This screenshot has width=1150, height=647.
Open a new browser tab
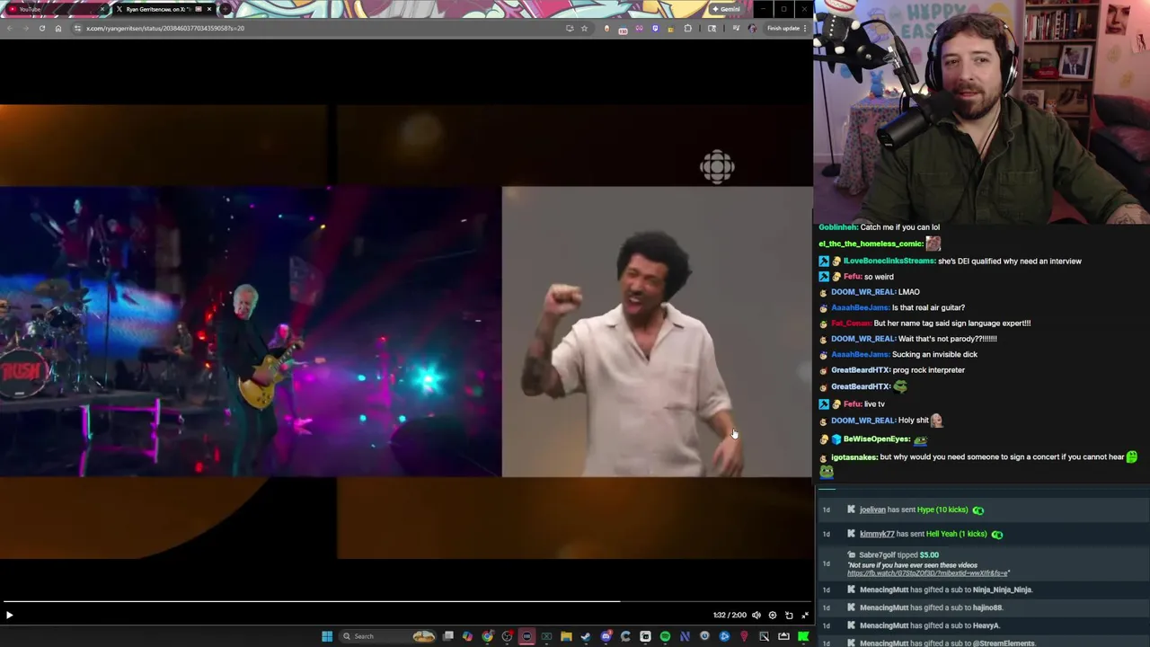click(x=225, y=9)
